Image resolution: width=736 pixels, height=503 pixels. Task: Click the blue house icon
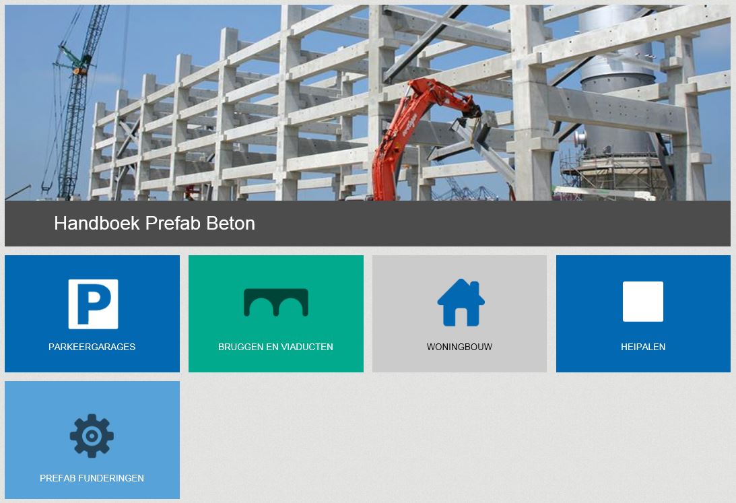tap(461, 302)
